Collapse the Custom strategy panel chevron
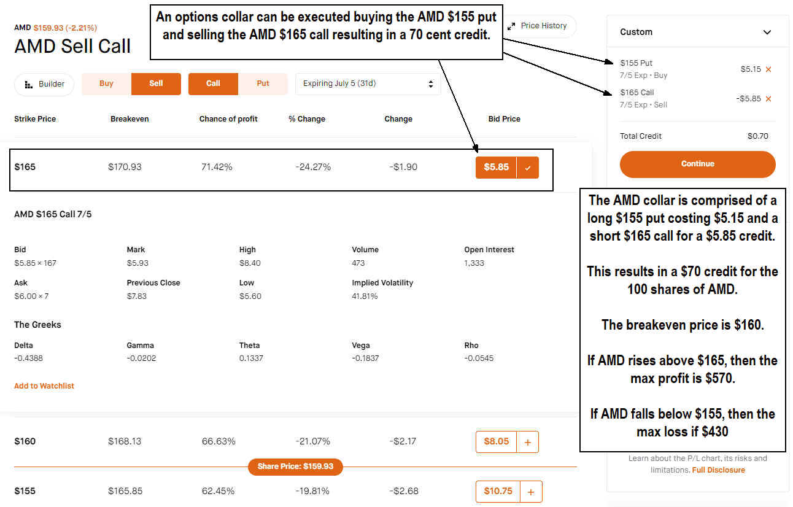 tap(767, 32)
